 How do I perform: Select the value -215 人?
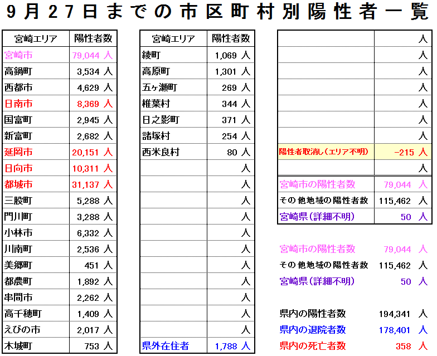(411, 153)
